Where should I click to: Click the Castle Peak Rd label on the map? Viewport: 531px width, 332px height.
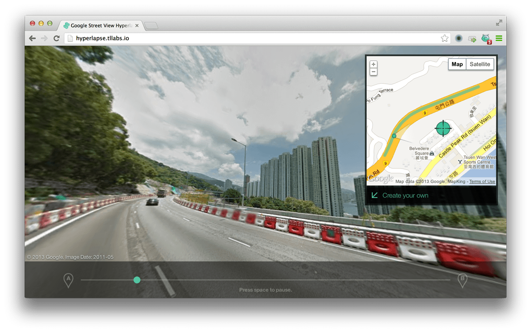(465, 136)
